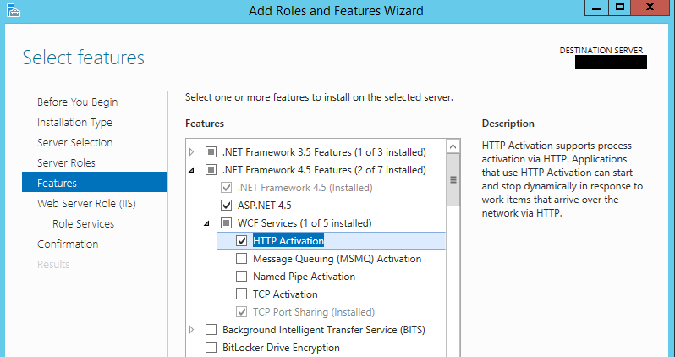Uncheck the HTTP Activation checkbox
Image resolution: width=675 pixels, height=357 pixels.
click(x=242, y=241)
